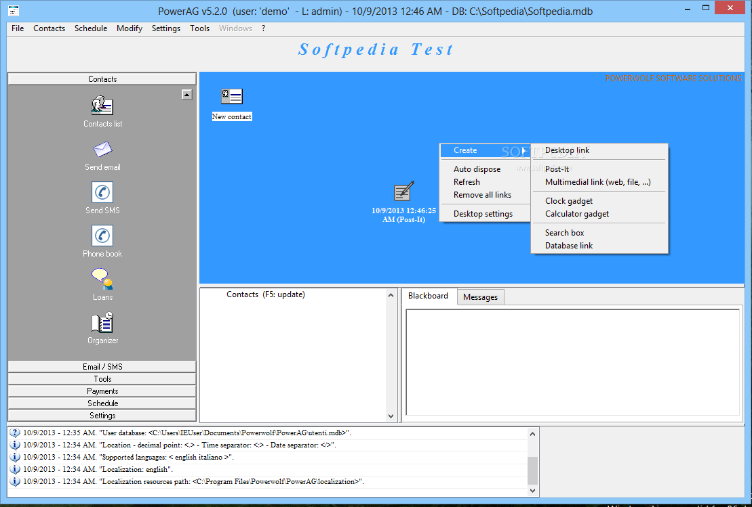This screenshot has height=507, width=752.
Task: Select the Supported languages log entry text
Action: [129, 457]
